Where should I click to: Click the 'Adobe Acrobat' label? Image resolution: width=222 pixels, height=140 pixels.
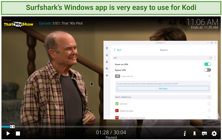tap(126, 111)
